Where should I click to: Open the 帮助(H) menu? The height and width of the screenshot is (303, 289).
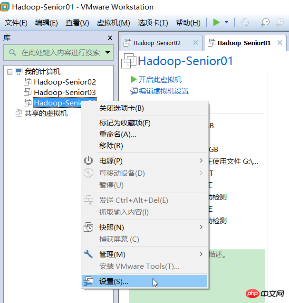tap(188, 23)
